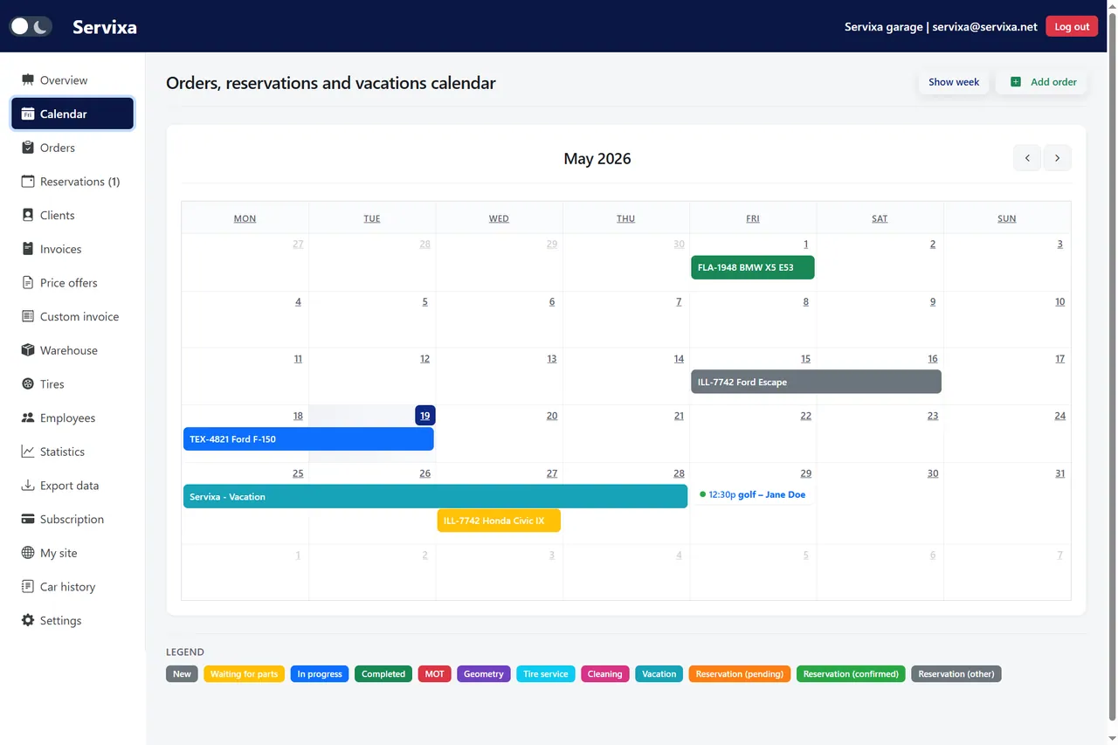Open Reservations (1) in sidebar

[x=72, y=182]
